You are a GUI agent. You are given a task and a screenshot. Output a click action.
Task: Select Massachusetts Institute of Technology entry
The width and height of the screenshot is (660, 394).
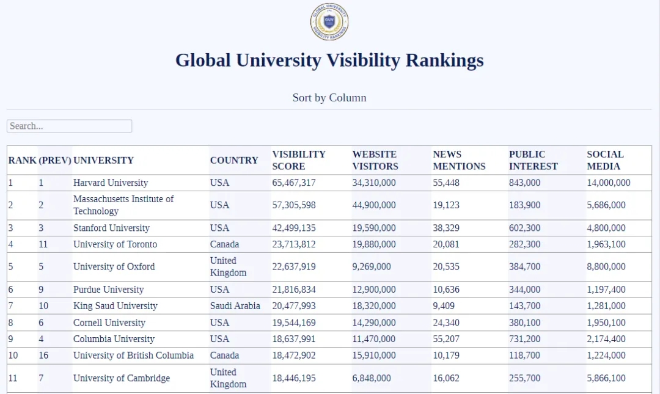point(123,205)
